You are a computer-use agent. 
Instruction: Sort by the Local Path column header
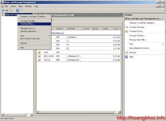click(x=74, y=29)
